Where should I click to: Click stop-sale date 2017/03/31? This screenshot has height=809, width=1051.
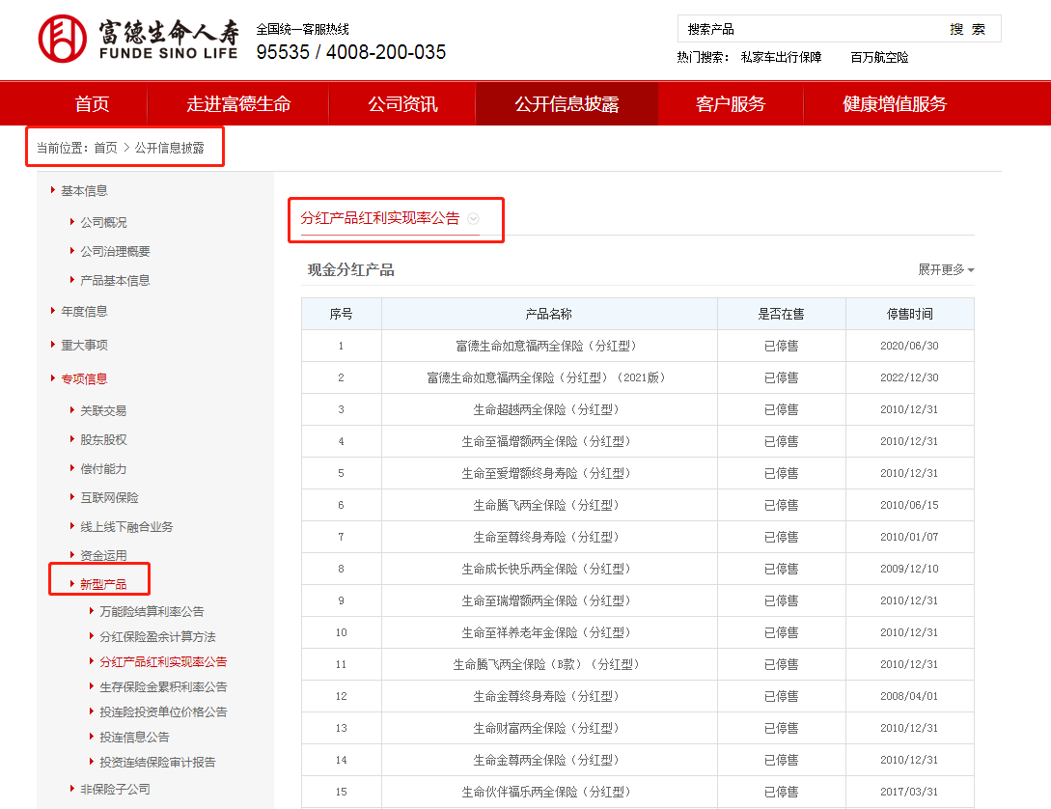click(x=909, y=792)
